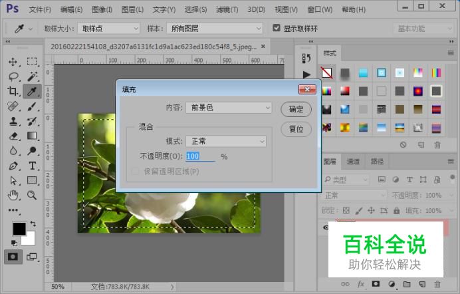
Task: Select the Eraser tool
Action: [13, 136]
